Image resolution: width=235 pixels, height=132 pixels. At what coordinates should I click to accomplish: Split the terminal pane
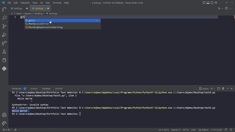click(x=219, y=88)
